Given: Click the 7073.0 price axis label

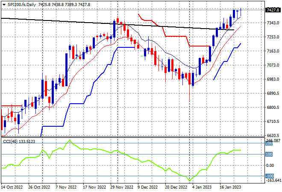Looking at the screenshot, I should point(273,65).
